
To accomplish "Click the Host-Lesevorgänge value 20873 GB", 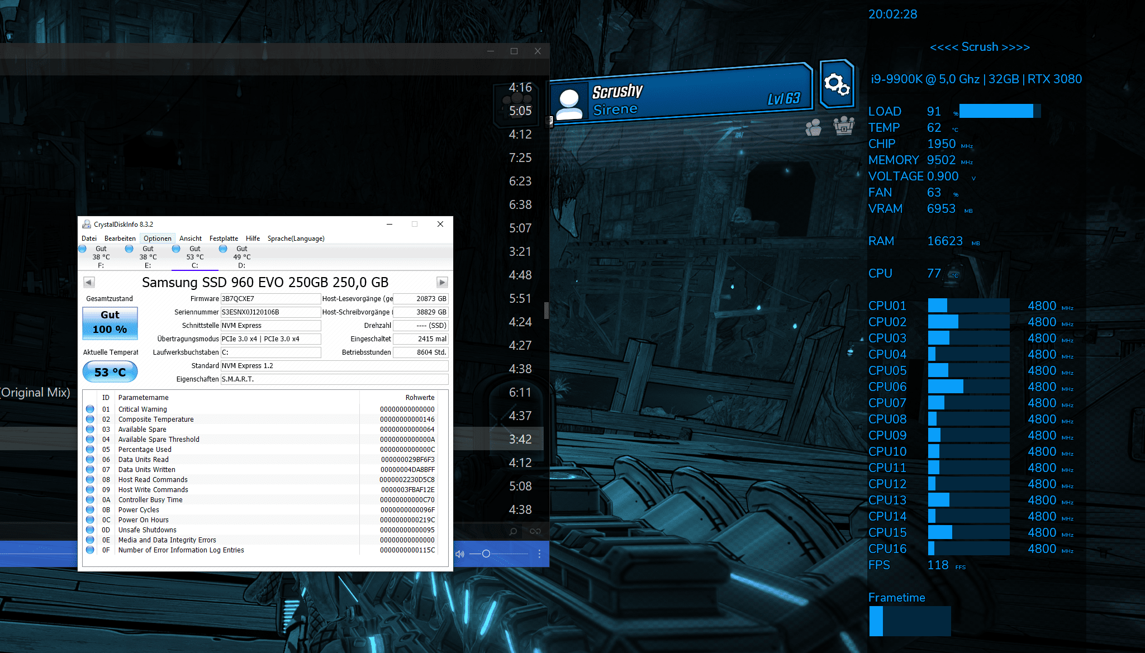I will tap(420, 299).
